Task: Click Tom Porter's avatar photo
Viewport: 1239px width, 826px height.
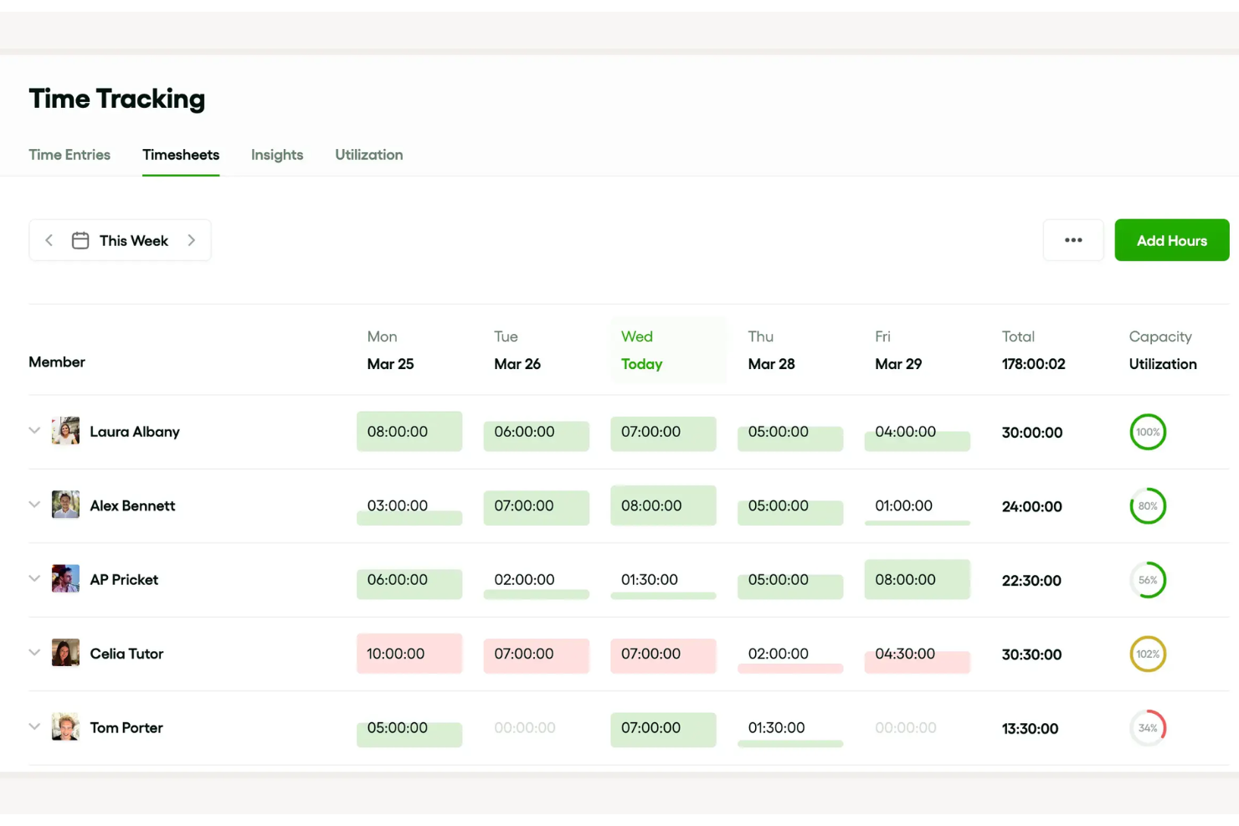Action: point(65,726)
